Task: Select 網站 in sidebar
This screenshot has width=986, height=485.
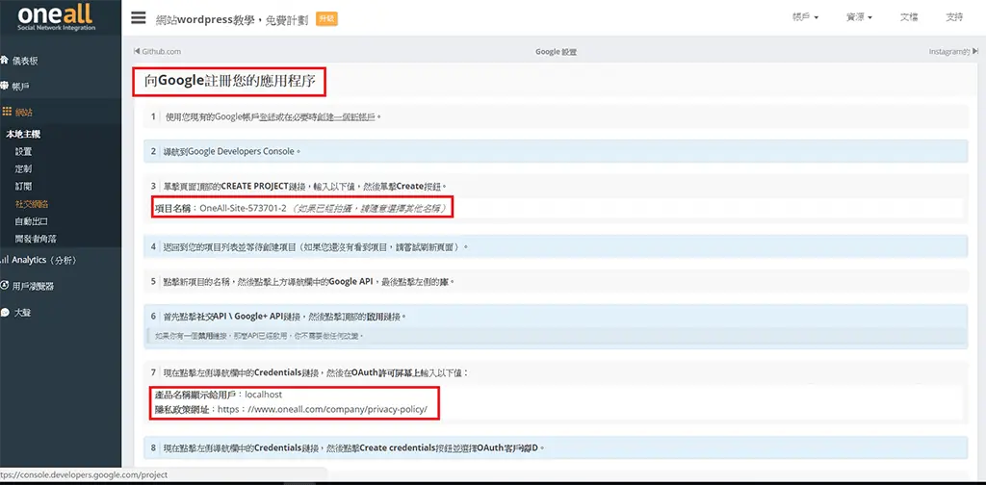Action: [x=24, y=113]
